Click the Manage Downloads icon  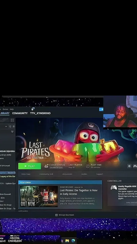(x=56, y=215)
